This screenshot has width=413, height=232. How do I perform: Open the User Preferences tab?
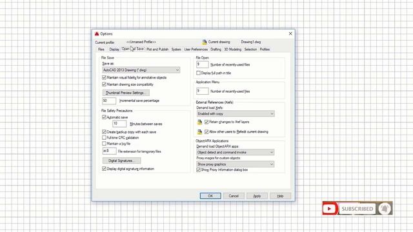click(x=196, y=50)
